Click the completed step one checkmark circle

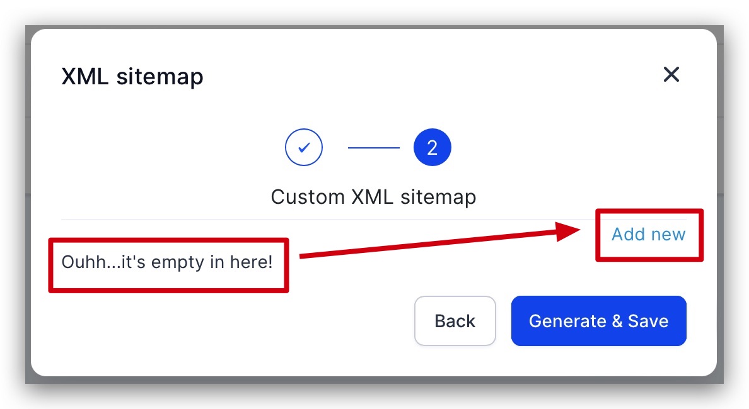pos(304,147)
